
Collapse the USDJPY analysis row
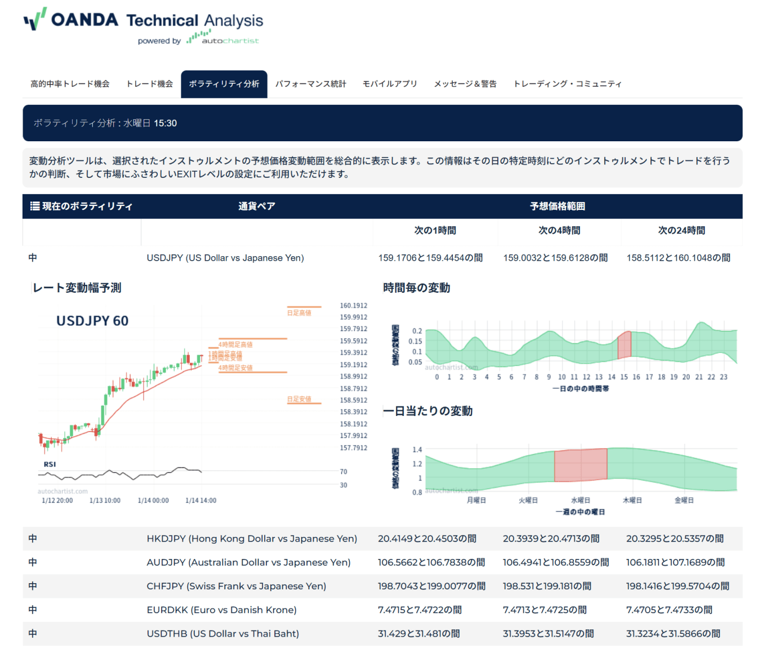(224, 258)
